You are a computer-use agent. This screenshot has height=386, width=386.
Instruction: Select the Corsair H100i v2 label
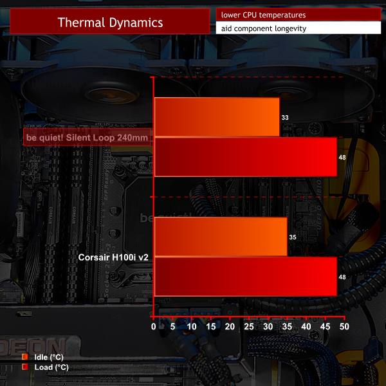[x=113, y=257]
